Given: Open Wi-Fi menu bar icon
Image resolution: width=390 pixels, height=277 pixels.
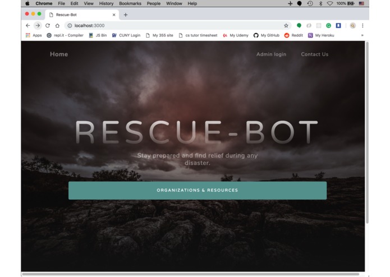Looking at the screenshot, I should point(330,3).
